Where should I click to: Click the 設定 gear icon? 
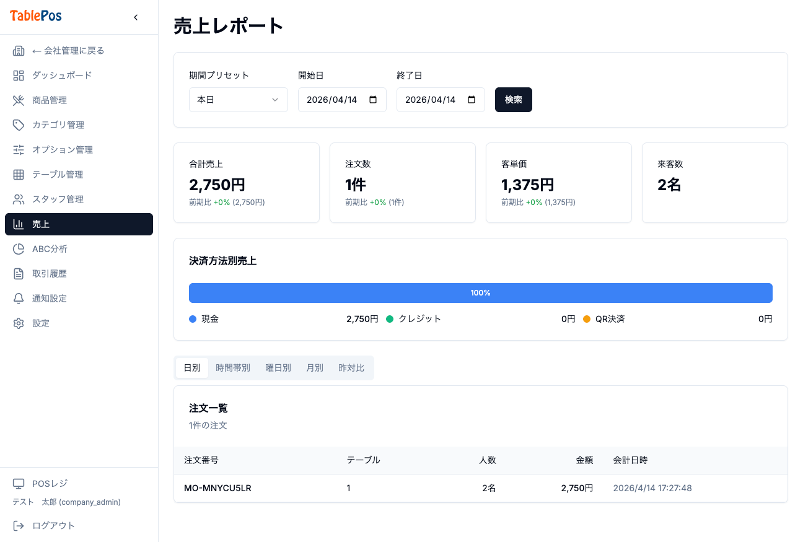(19, 323)
